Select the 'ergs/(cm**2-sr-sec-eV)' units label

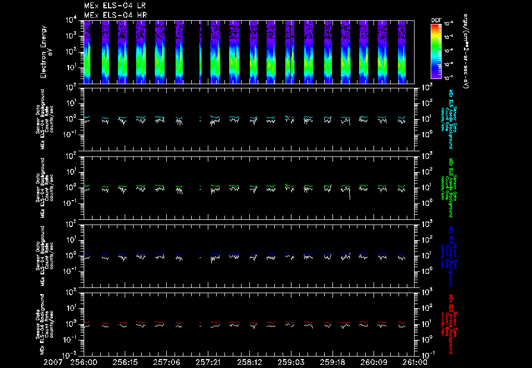tap(466, 51)
